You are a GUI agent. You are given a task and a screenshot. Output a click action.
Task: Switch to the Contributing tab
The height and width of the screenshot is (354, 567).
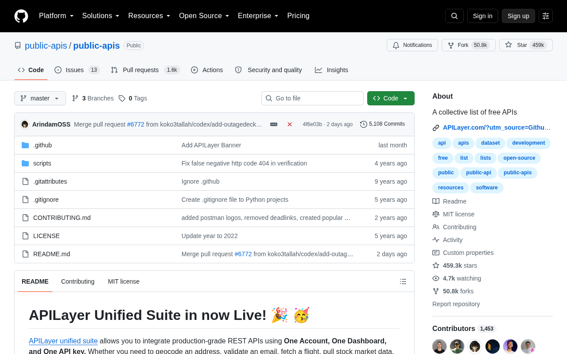78,281
